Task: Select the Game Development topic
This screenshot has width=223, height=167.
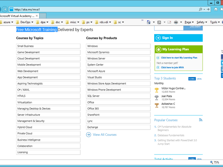Action: click(48, 52)
